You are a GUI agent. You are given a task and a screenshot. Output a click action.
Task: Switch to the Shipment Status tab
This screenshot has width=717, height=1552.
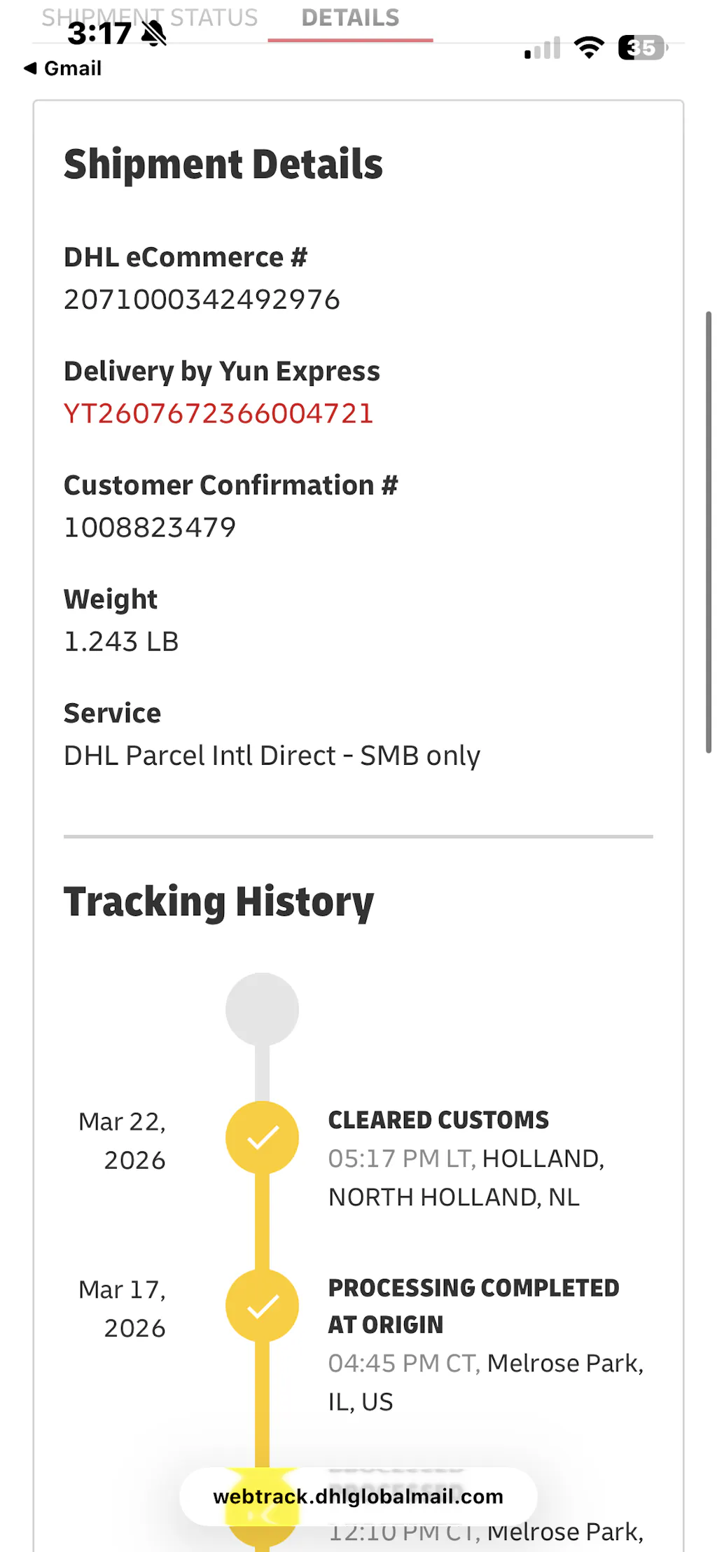pyautogui.click(x=150, y=18)
